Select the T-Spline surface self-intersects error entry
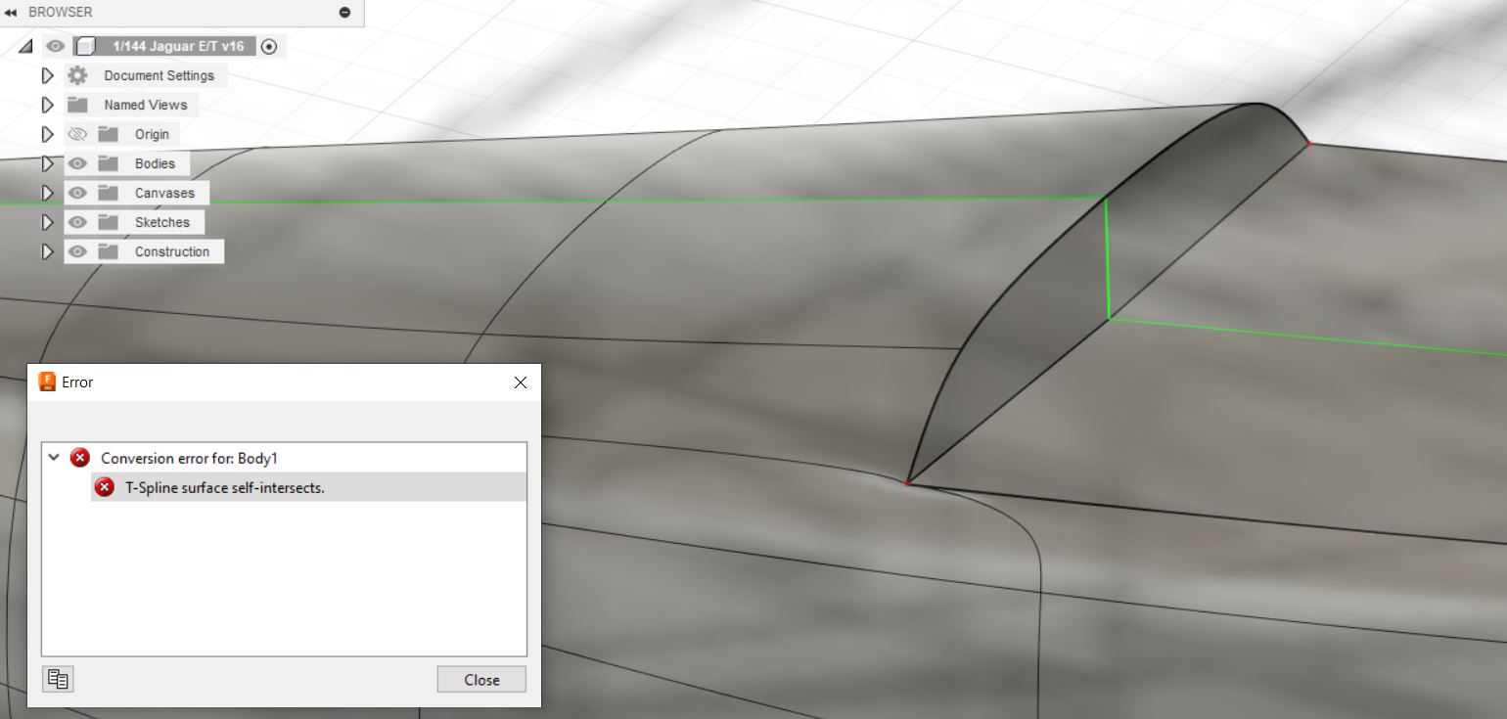 pyautogui.click(x=225, y=487)
